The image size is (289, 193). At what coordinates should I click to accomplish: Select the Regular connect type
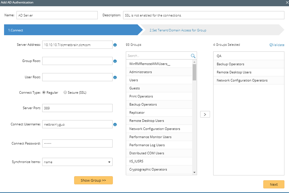[x=44, y=93]
